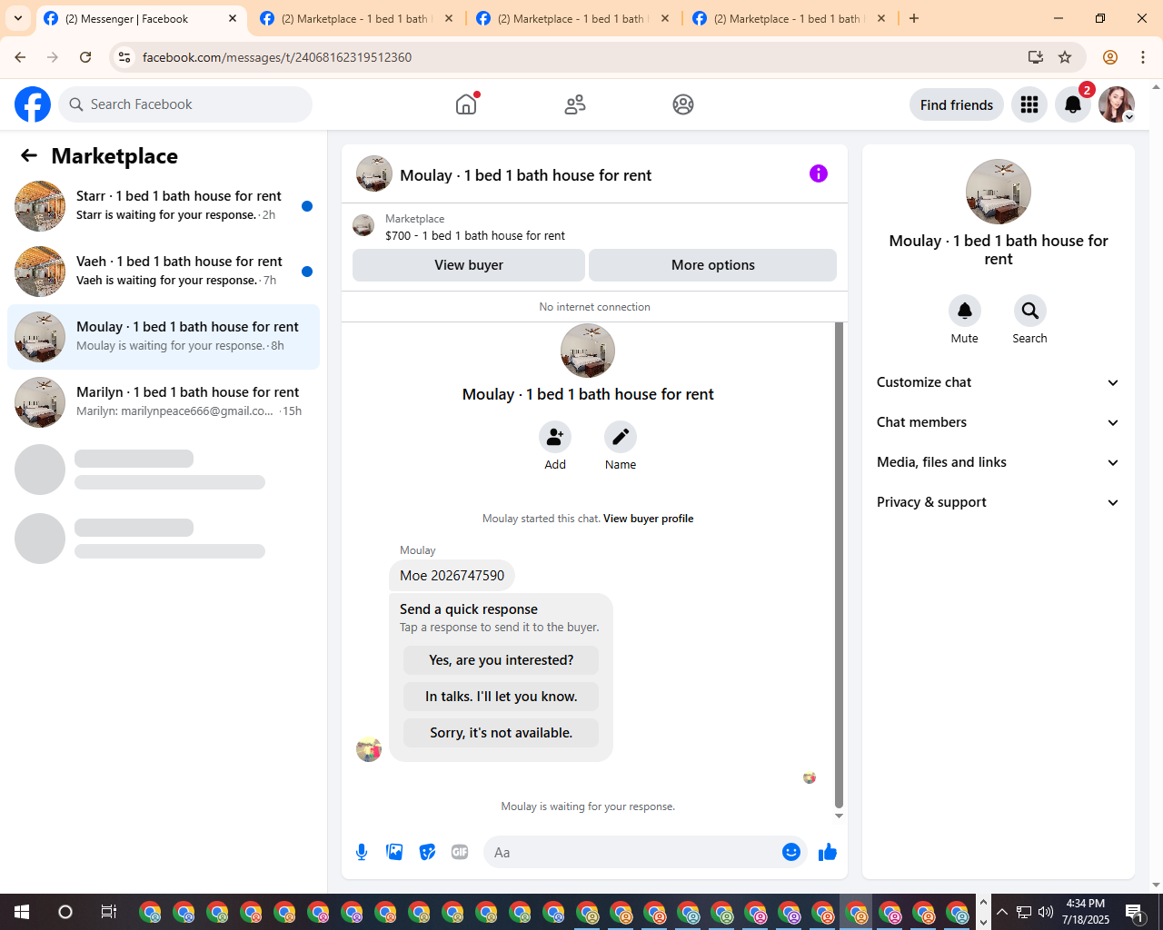Open Windows Task View
Viewport: 1163px width, 930px height.
(108, 912)
